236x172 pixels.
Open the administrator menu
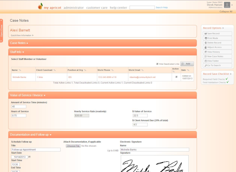tap(74, 7)
